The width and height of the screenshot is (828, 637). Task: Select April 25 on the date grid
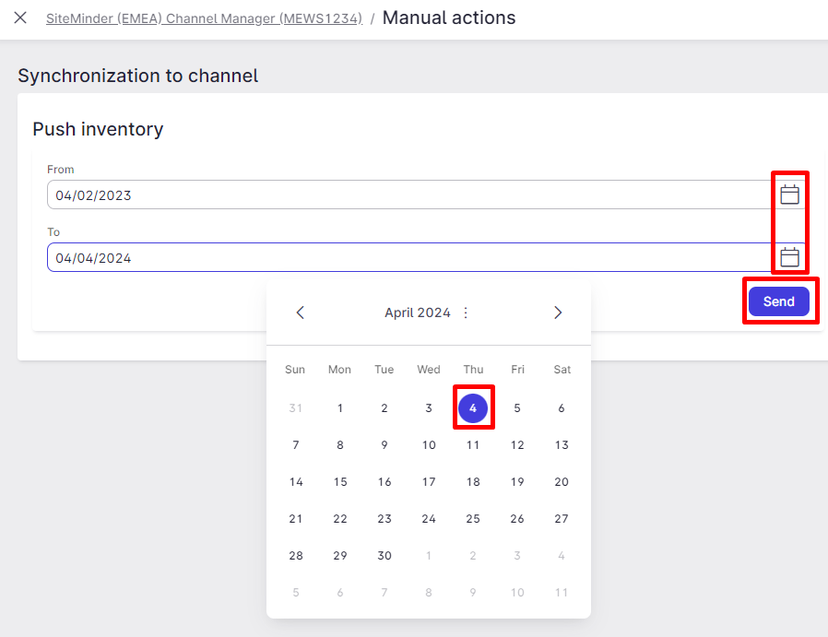pos(473,518)
